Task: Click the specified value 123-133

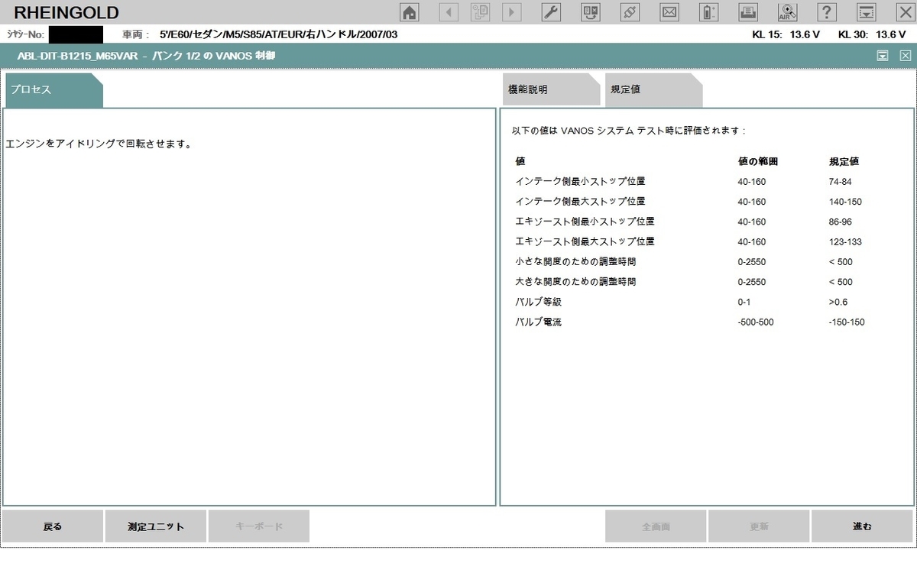Action: pyautogui.click(x=845, y=241)
